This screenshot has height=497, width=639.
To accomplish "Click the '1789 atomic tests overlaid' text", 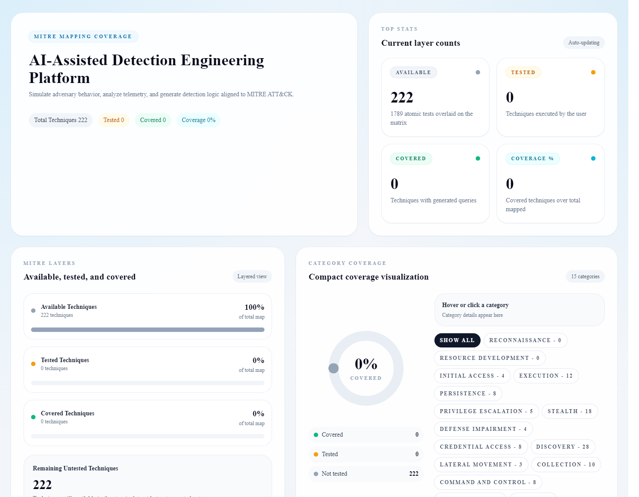I will tap(432, 118).
